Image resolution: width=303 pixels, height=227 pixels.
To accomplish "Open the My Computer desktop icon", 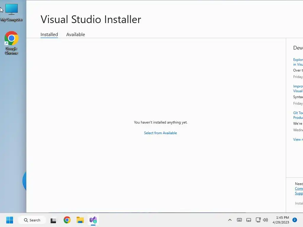I will pyautogui.click(x=12, y=12).
